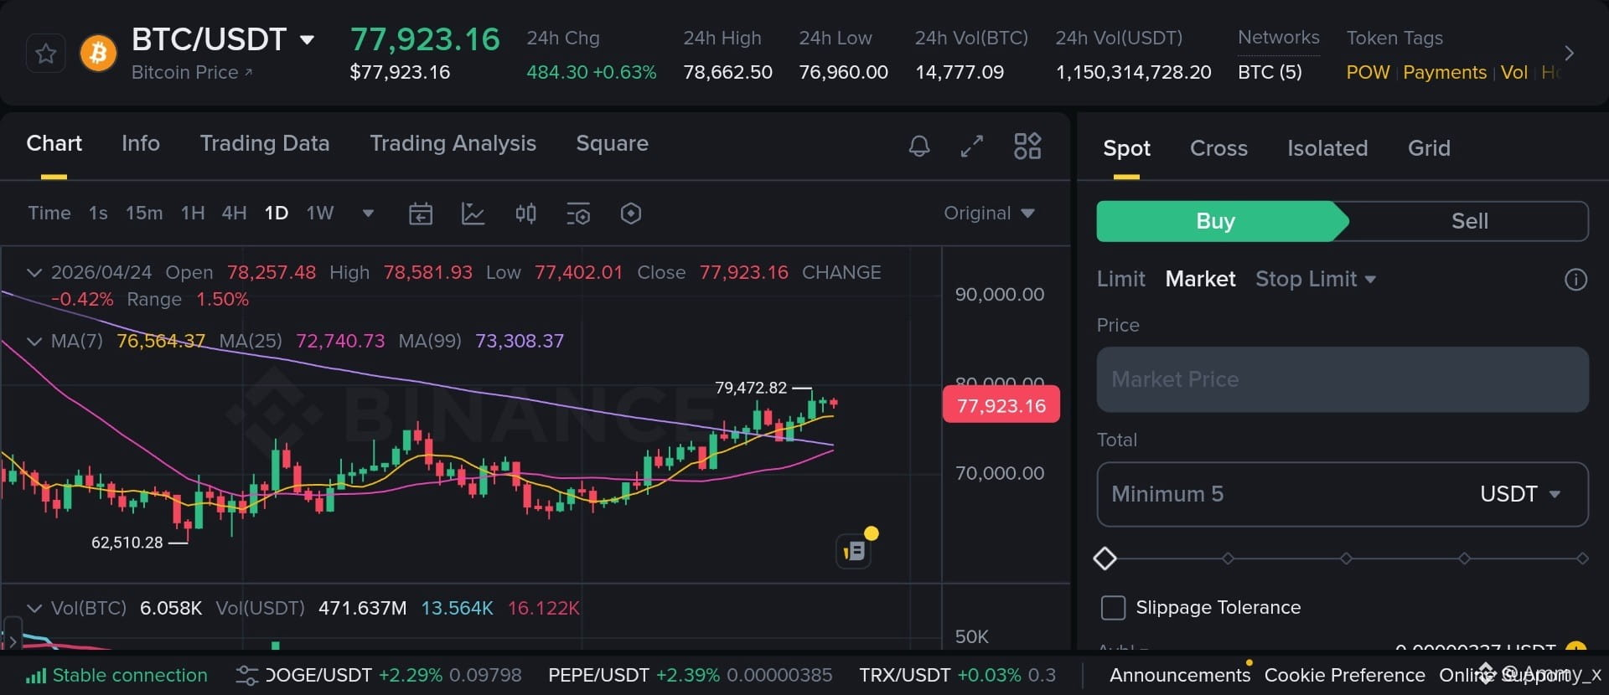The height and width of the screenshot is (695, 1609).
Task: Set the amount slider to 75% marker
Action: click(x=1464, y=559)
